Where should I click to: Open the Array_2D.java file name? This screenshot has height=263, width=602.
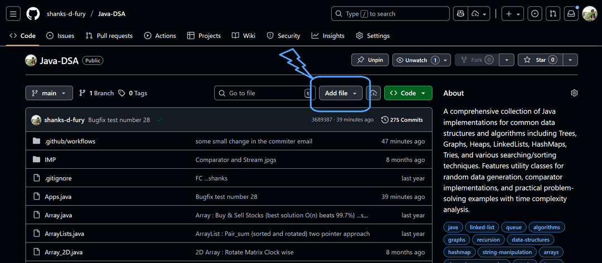point(64,252)
